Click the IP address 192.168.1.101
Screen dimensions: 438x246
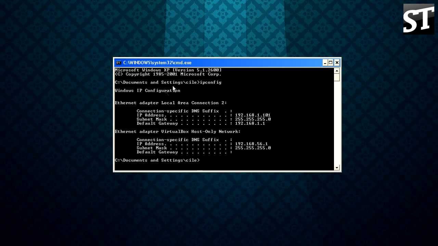tap(253, 115)
